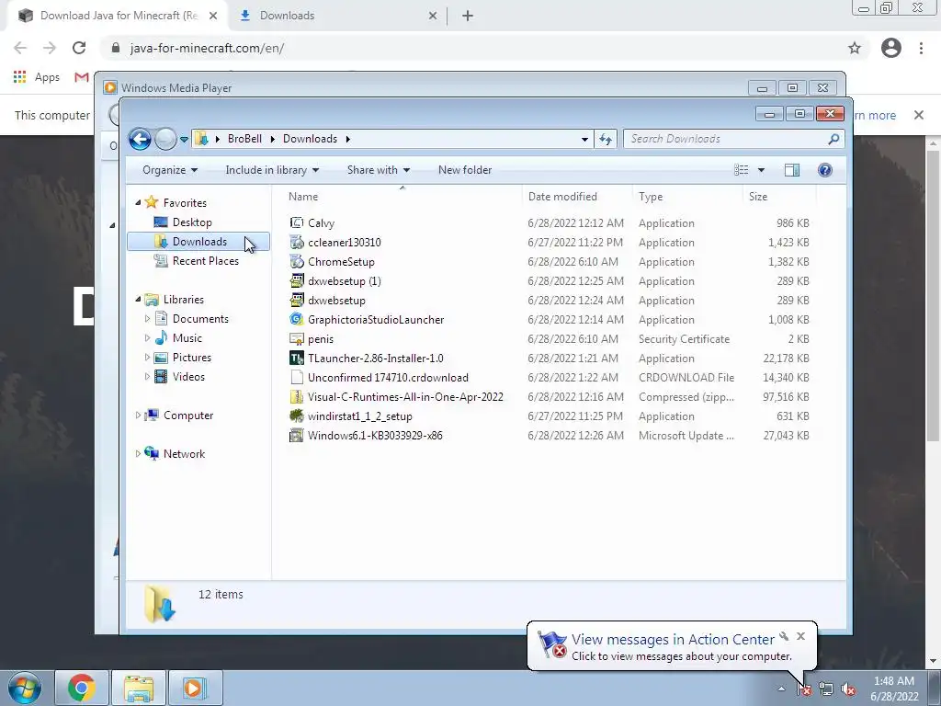Reload the page in Chrome

(79, 48)
